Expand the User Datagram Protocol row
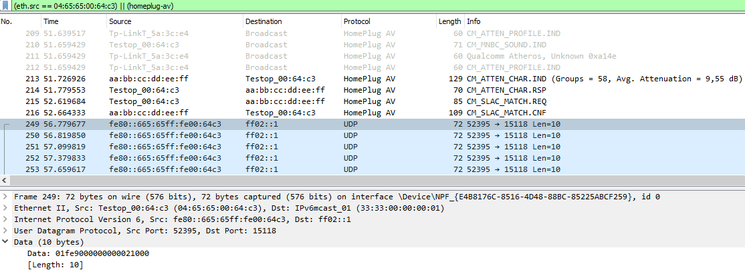 click(x=5, y=231)
